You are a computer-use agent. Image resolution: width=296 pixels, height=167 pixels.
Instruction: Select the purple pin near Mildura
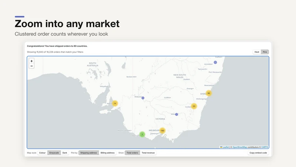[143, 98]
